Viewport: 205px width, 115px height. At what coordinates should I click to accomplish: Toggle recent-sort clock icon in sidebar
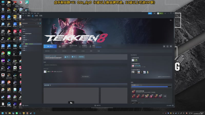(38, 23)
